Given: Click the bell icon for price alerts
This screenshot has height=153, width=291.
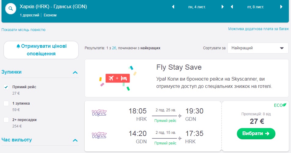Looking at the screenshot, I should tap(18, 46).
